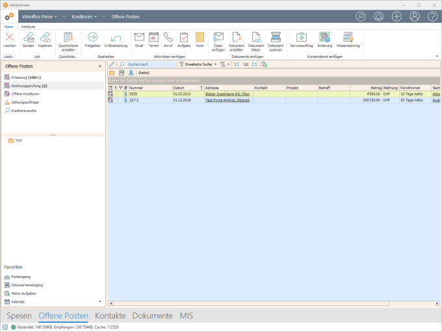Click the Löschen delete icon
Image resolution: width=442 pixels, height=332 pixels.
coord(9,39)
